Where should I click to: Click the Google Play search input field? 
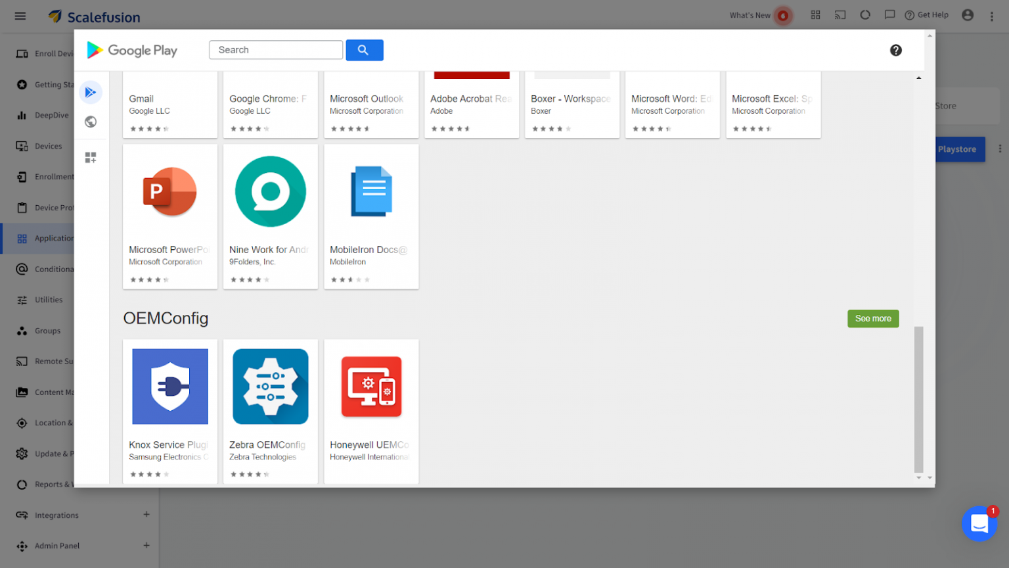point(276,49)
